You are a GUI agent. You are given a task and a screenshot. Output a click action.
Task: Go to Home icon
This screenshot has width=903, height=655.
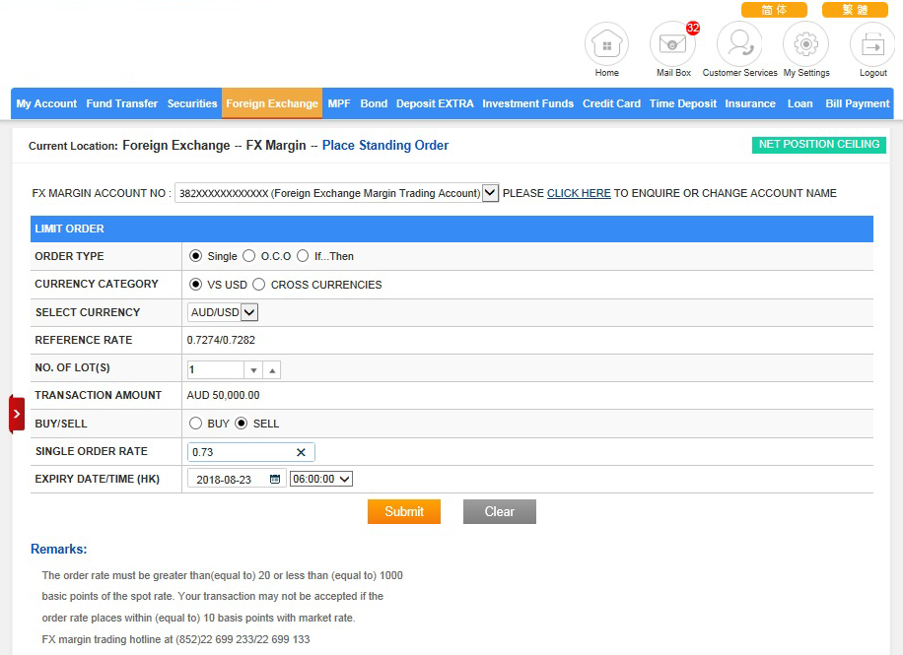point(606,44)
